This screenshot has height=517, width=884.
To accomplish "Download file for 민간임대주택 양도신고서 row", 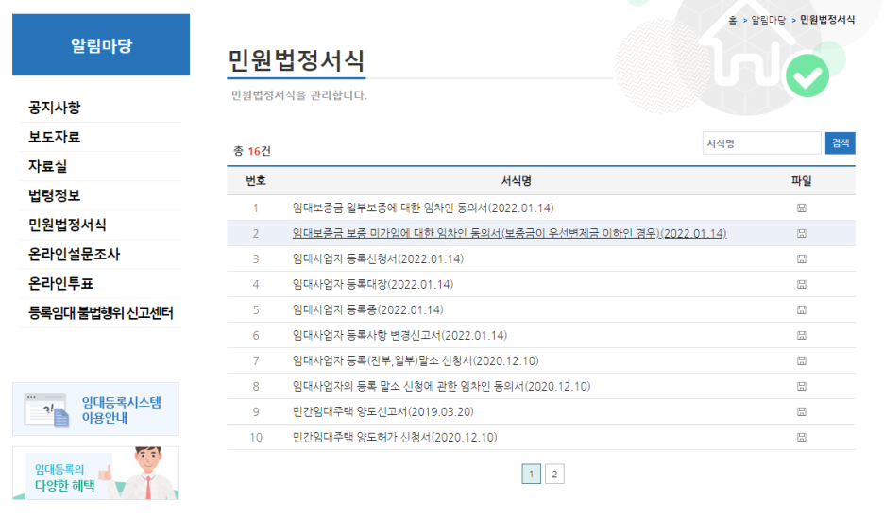I will point(801,411).
